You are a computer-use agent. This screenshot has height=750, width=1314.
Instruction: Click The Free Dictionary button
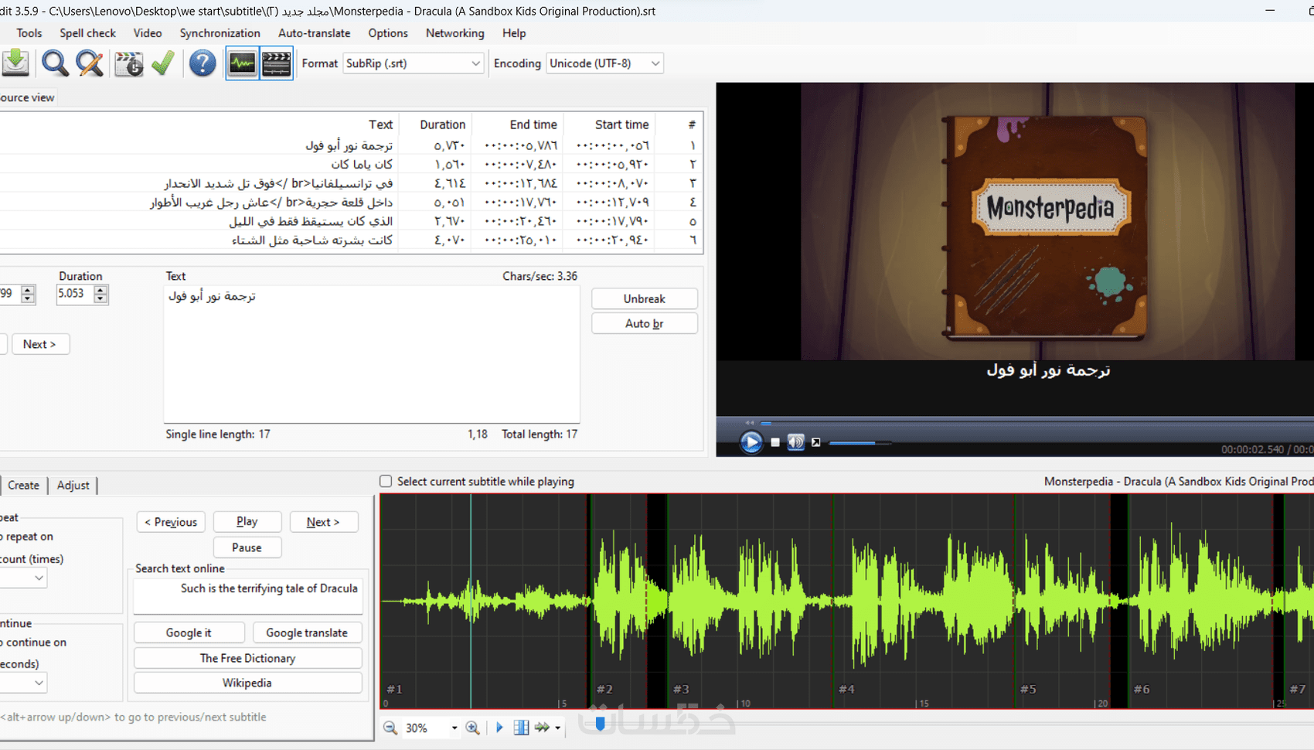pos(247,658)
